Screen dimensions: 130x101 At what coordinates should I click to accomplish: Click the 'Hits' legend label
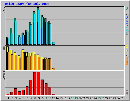pyautogui.click(x=127, y=10)
